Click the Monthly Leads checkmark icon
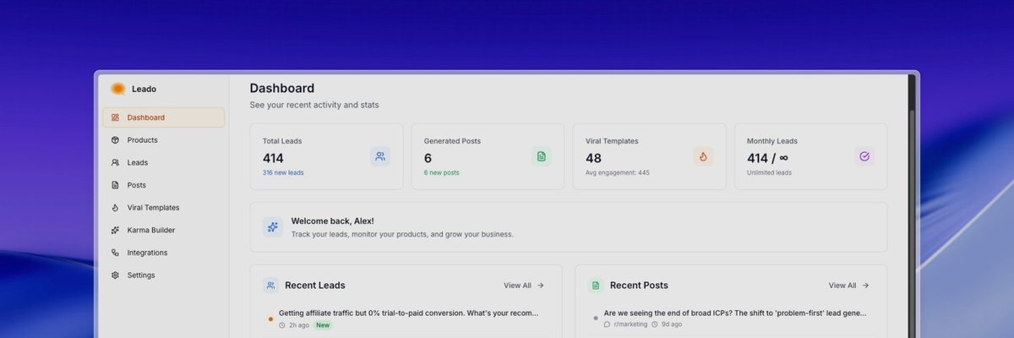1014x338 pixels. coord(864,156)
